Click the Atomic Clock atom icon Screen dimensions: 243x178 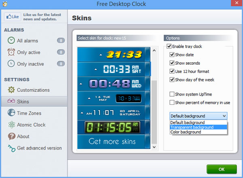point(11,125)
